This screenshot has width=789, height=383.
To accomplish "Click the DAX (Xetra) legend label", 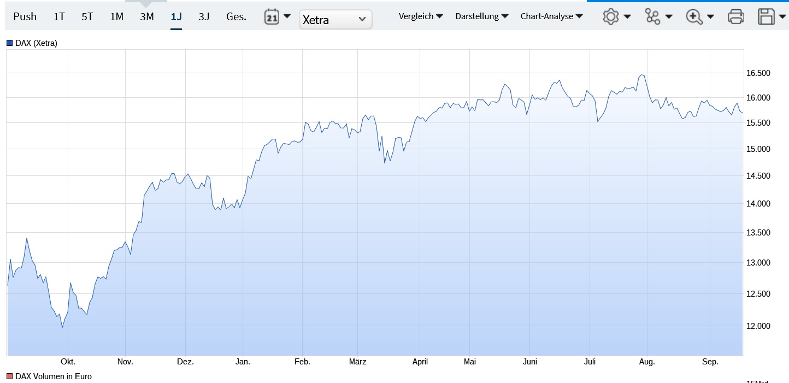I will pos(36,43).
